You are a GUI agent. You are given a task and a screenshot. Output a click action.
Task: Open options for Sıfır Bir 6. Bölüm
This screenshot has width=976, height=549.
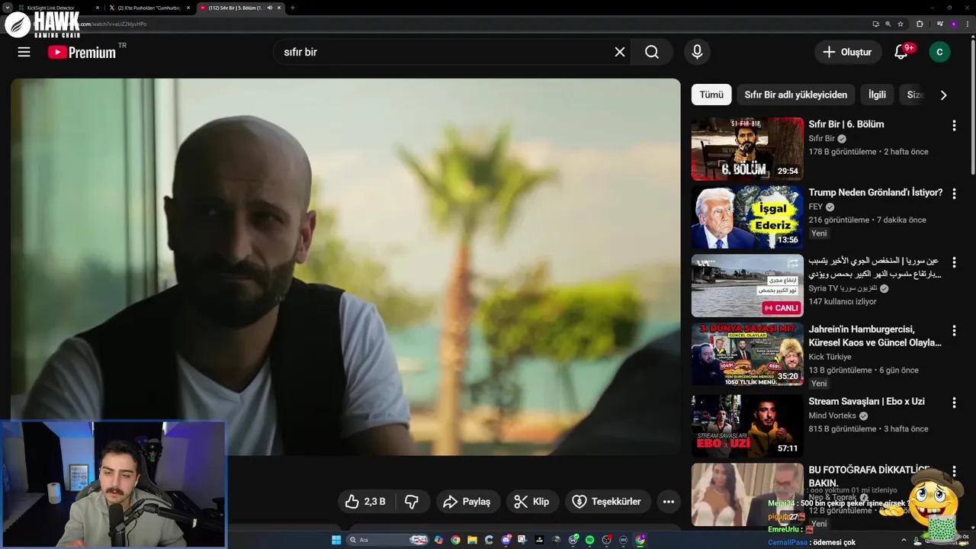click(x=954, y=125)
